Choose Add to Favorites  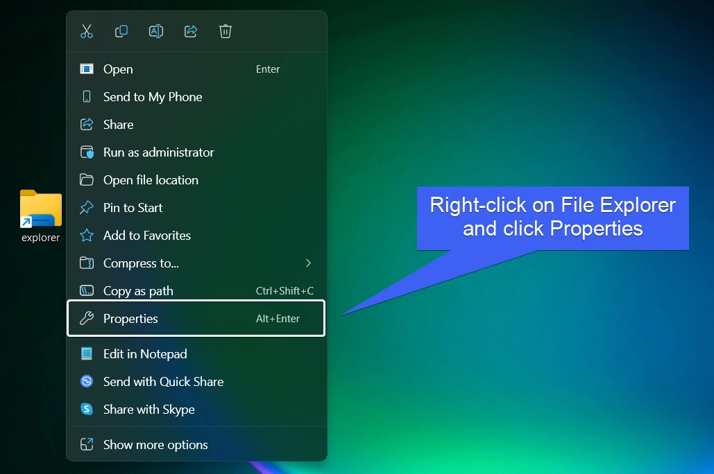point(197,236)
